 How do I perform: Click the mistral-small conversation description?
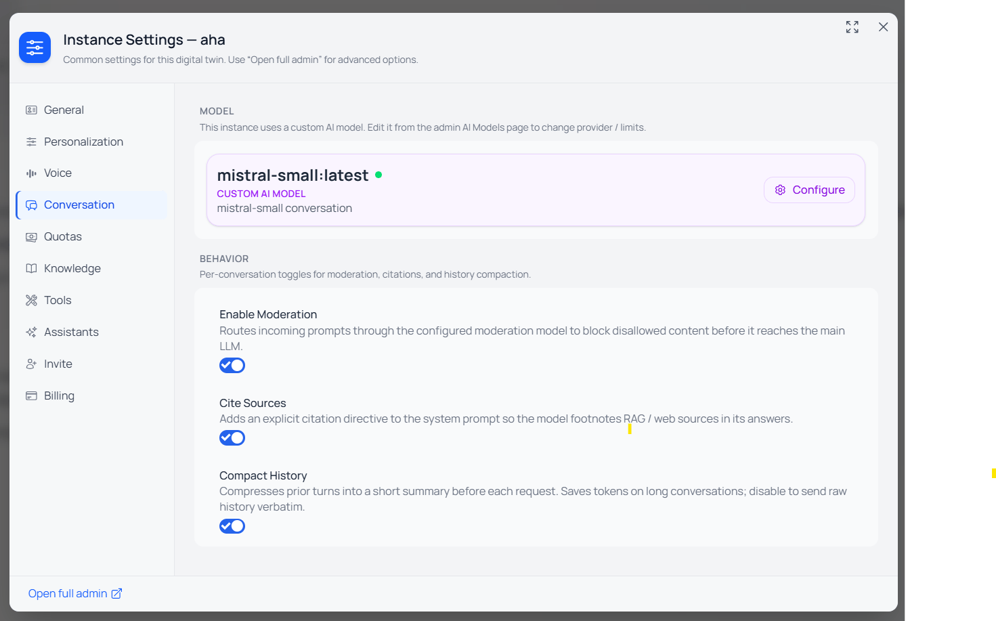tap(284, 209)
